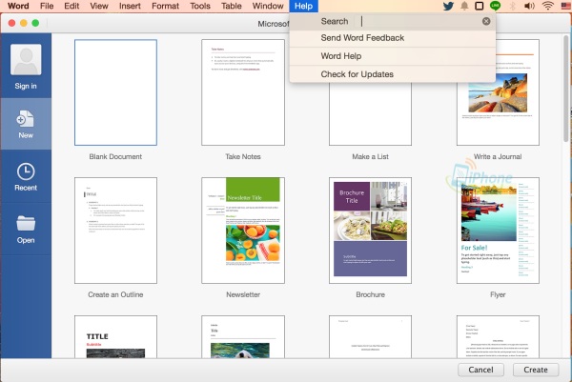Click the square icon beside the notification bell

(480, 6)
